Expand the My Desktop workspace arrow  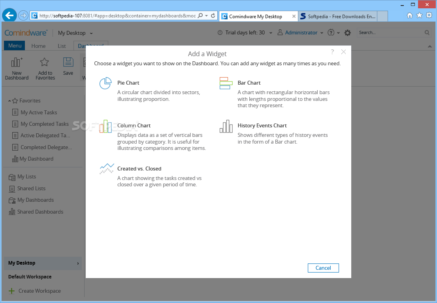pyautogui.click(x=78, y=263)
